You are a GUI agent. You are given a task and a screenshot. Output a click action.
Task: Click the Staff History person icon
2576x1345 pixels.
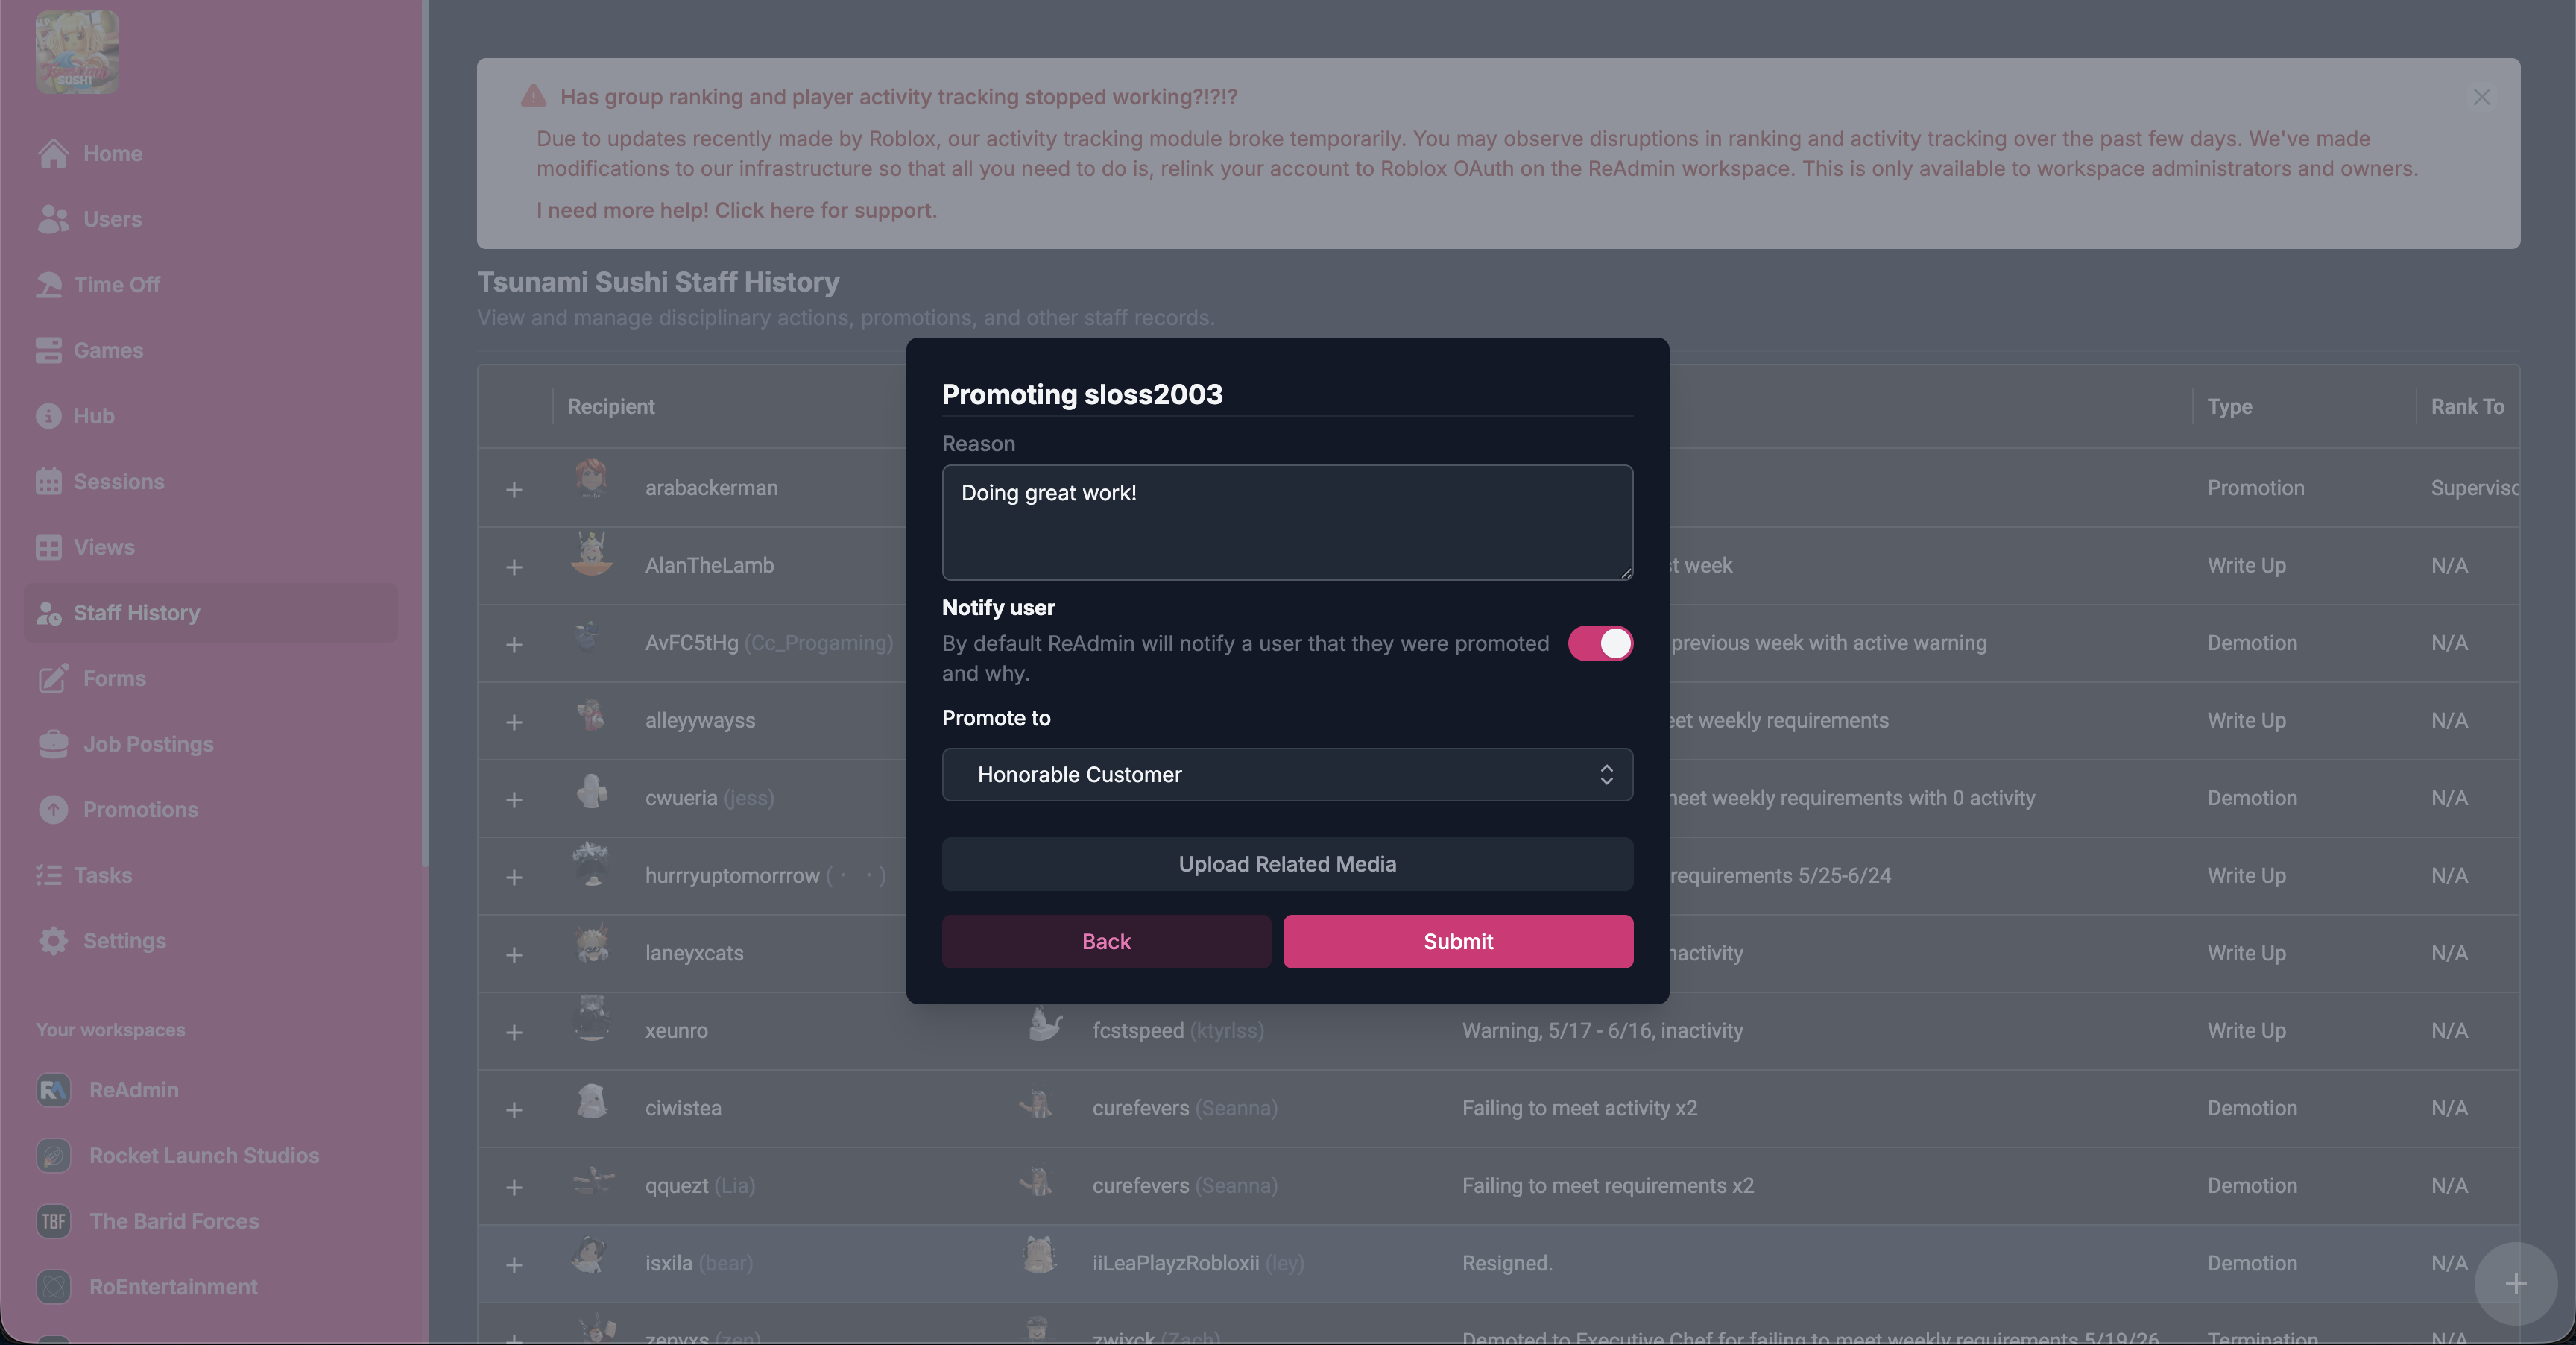49,613
